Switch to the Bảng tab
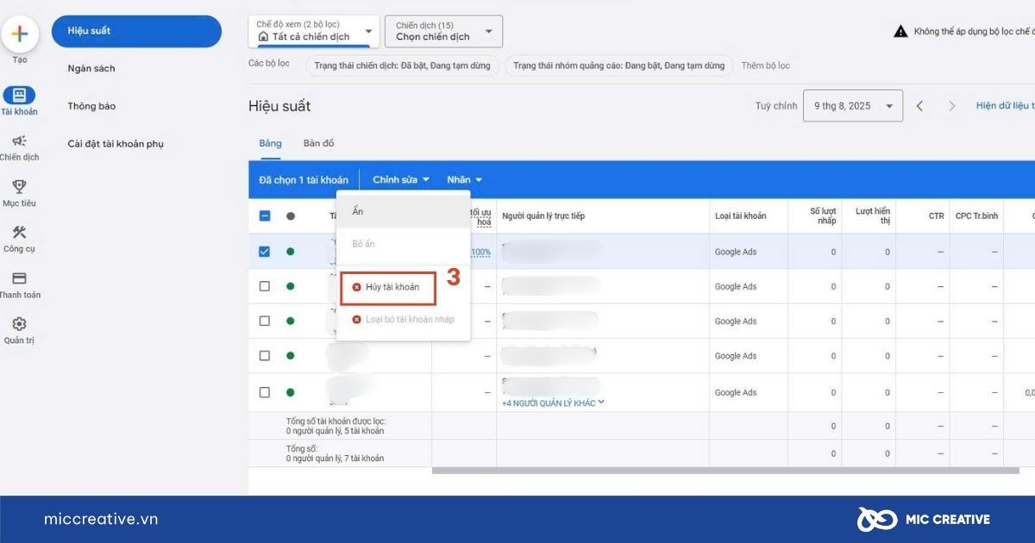The image size is (1035, 543). [x=270, y=143]
